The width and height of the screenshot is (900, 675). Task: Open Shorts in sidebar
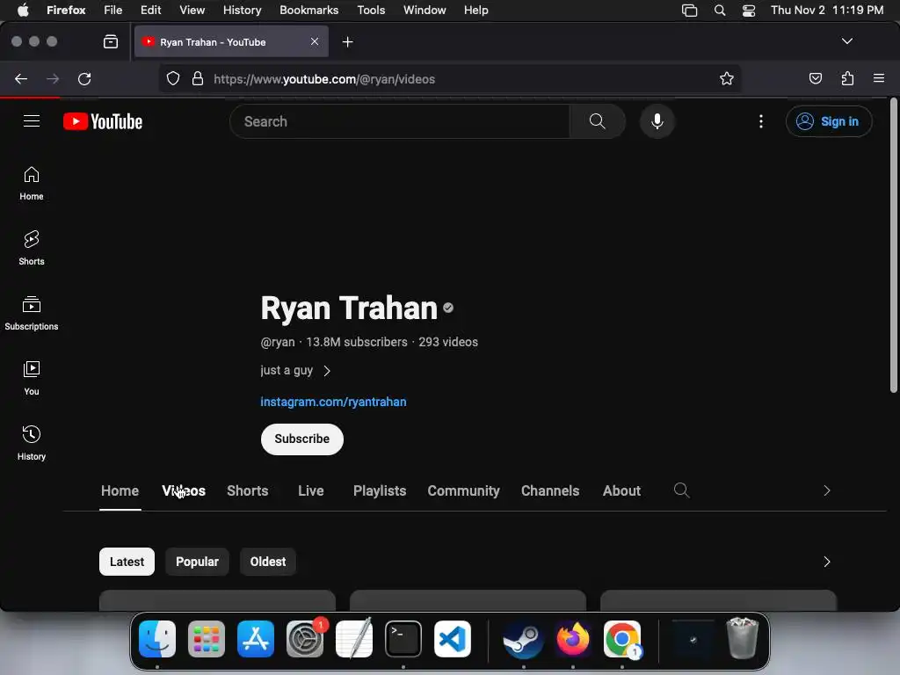(32, 248)
